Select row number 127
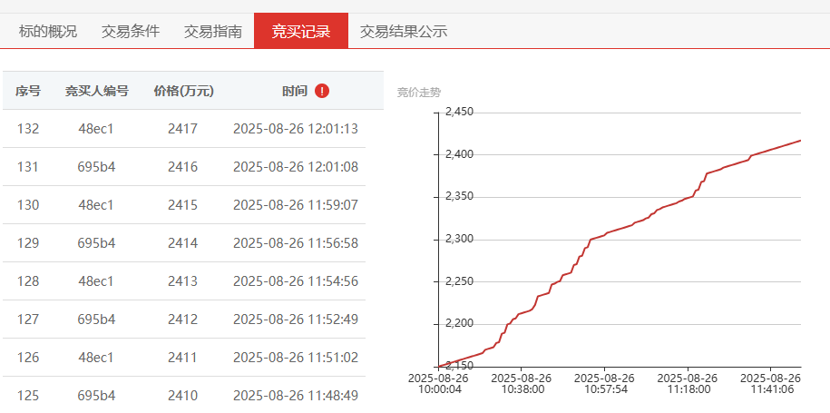The height and width of the screenshot is (413, 830). point(28,320)
